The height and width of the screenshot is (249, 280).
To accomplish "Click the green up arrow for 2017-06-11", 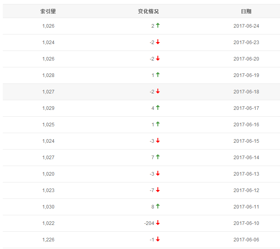I will point(158,206).
